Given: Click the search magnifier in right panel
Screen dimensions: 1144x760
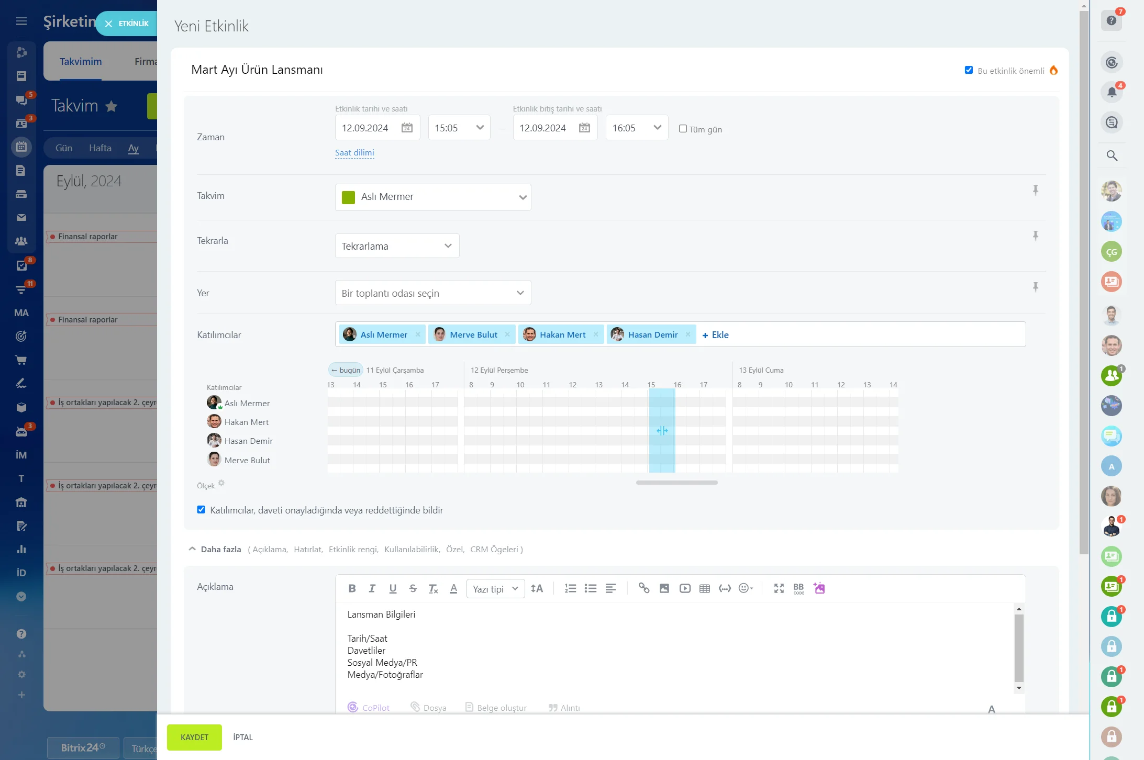Looking at the screenshot, I should click(1112, 155).
